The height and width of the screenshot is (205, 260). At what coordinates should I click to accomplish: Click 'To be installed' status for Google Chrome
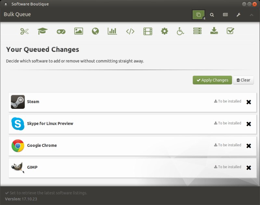click(227, 145)
